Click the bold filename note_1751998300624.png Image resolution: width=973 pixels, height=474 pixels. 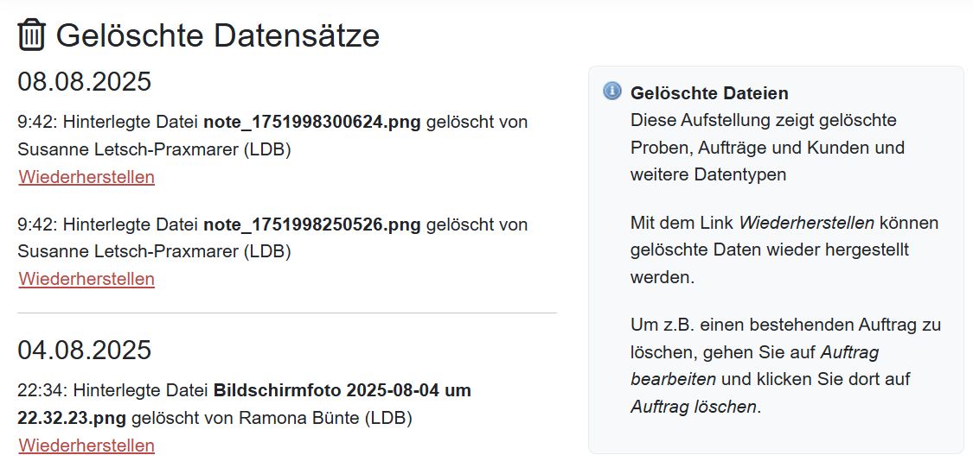[x=312, y=122]
